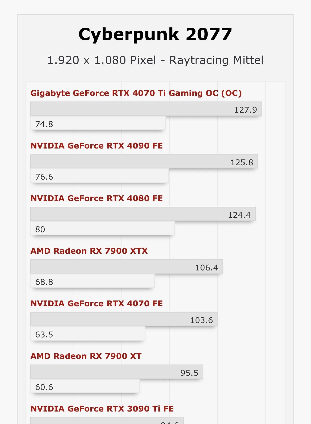
Task: Select the 74.8 bar
Action: tap(98, 124)
